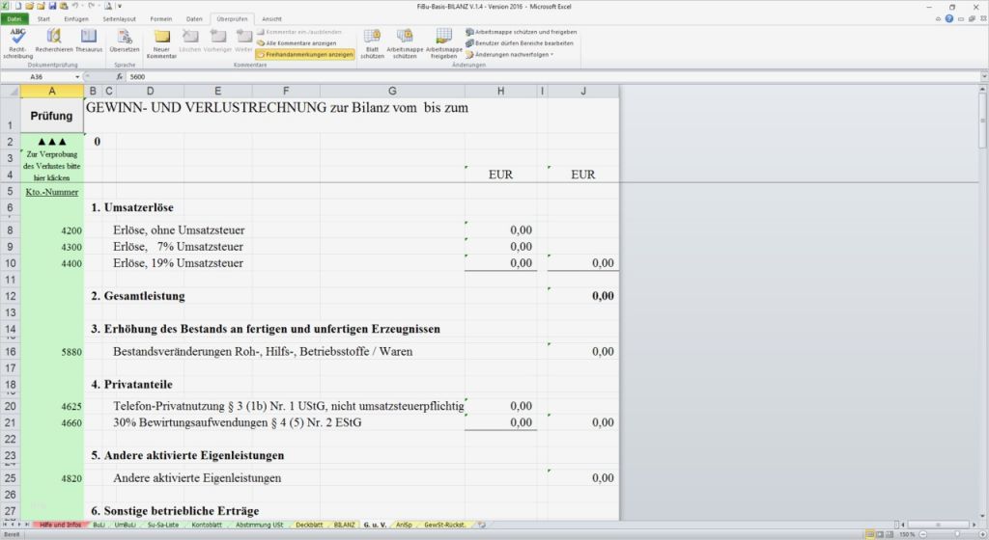
Task: Select the cell with account 4200
Action: click(x=52, y=230)
